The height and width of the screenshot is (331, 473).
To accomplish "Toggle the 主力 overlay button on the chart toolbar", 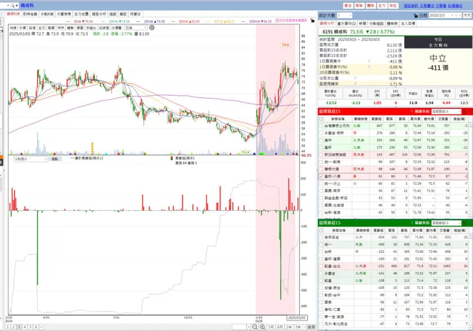I will [x=42, y=28].
